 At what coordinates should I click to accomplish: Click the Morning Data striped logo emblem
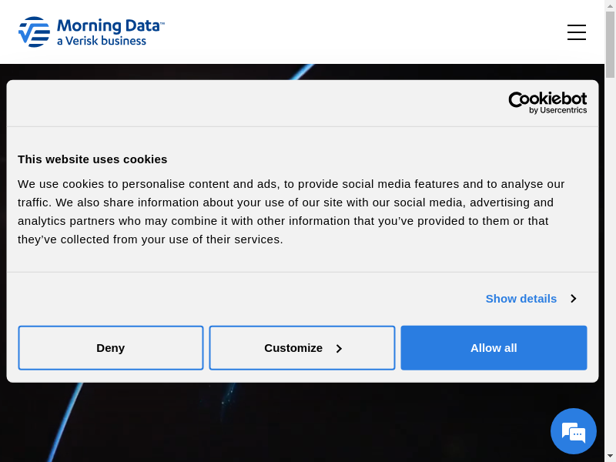[34, 32]
